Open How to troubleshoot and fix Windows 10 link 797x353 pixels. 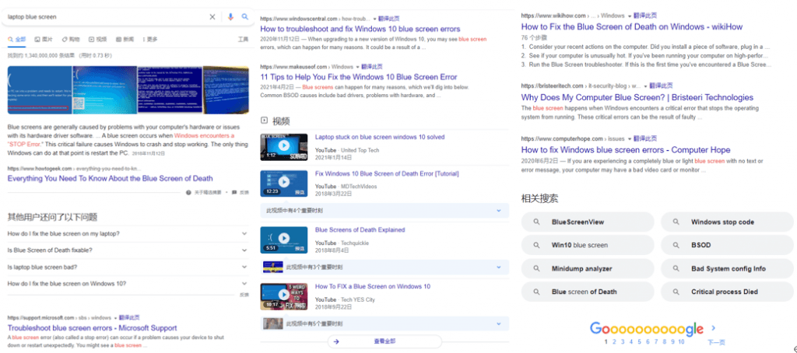point(360,29)
